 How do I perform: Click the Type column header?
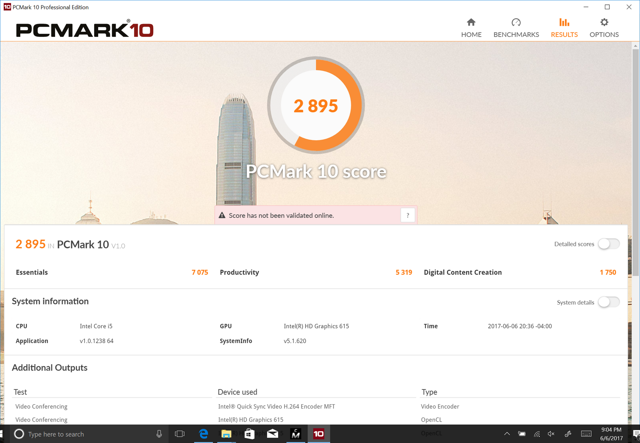click(x=429, y=392)
